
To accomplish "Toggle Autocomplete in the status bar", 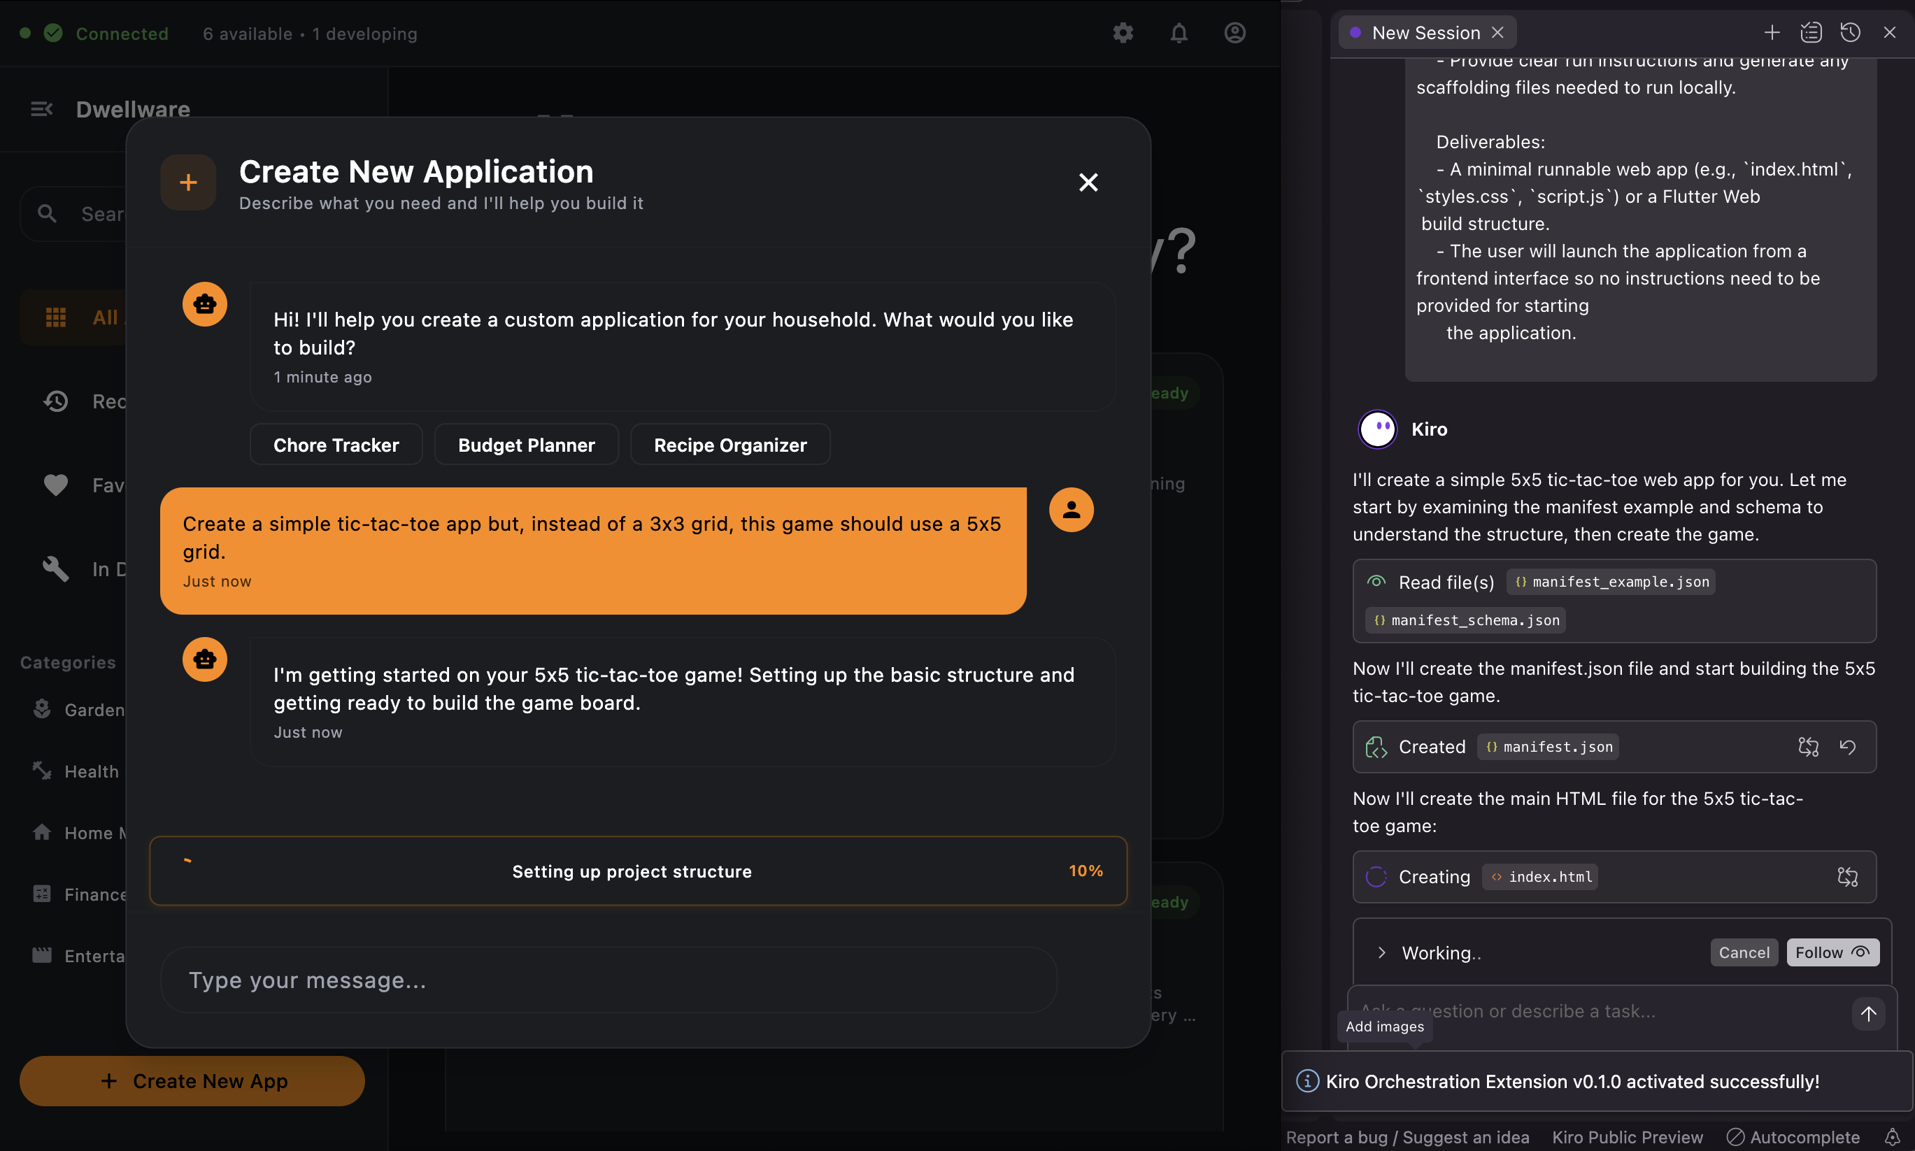I will (x=1793, y=1137).
